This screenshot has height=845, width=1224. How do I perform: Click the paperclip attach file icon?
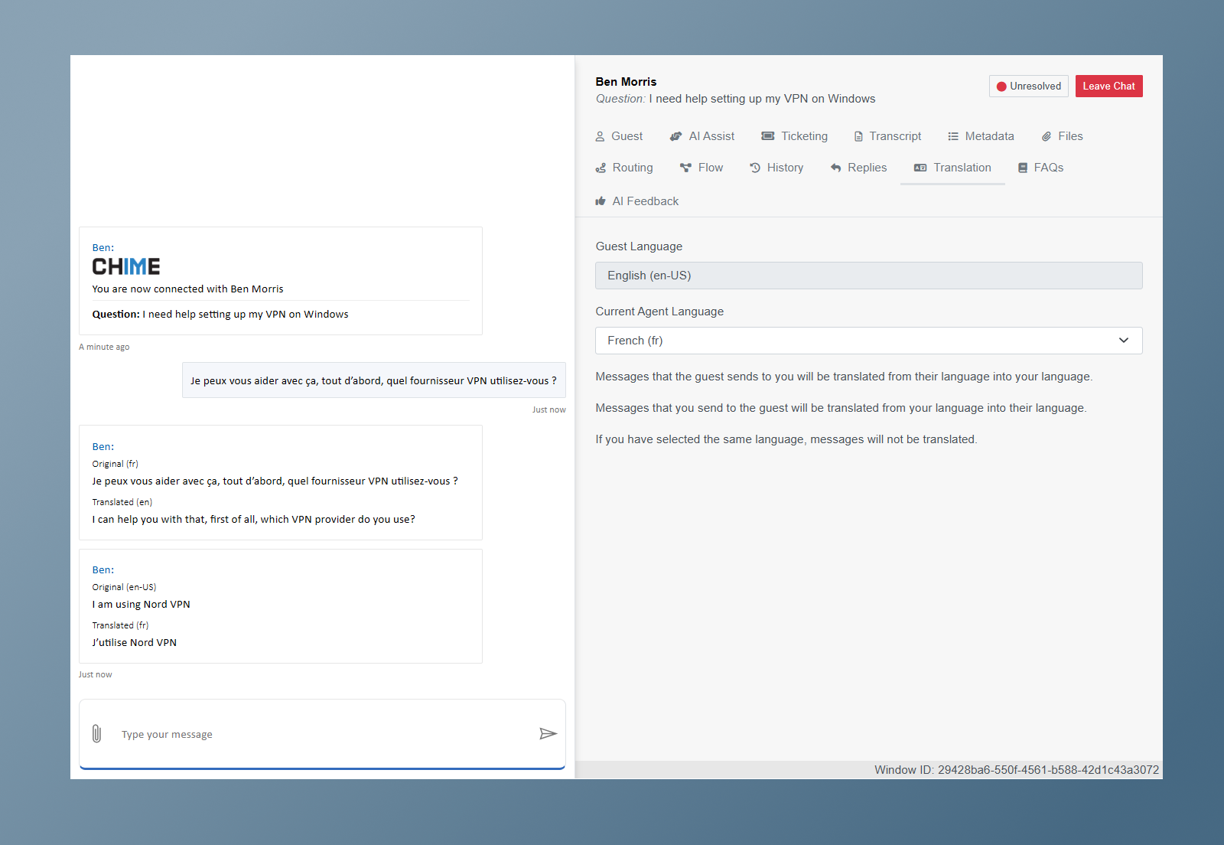(96, 734)
